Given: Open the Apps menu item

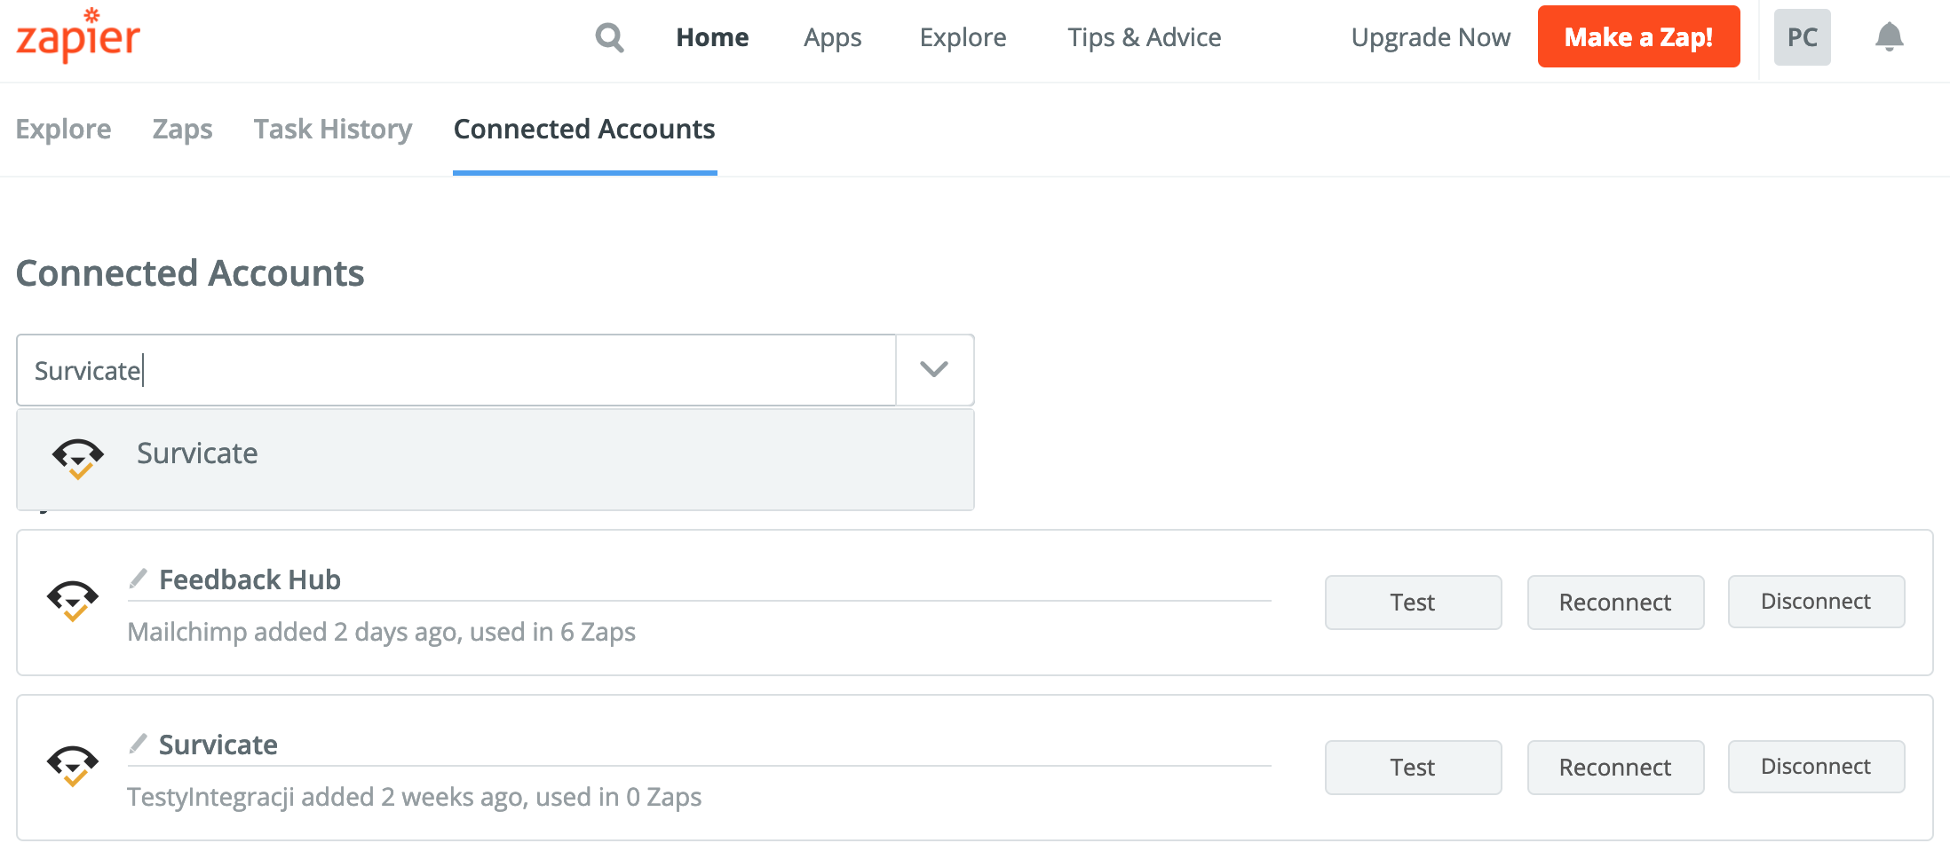Looking at the screenshot, I should pyautogui.click(x=832, y=37).
